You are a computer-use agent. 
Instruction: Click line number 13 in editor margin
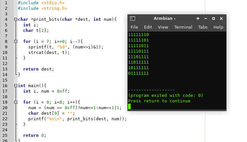pyautogui.click(x=5, y=69)
